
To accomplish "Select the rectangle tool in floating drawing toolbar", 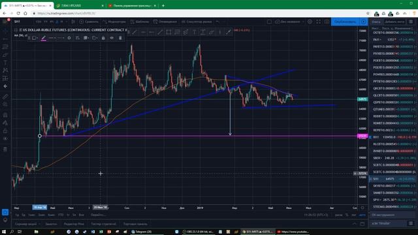I will (169, 32).
